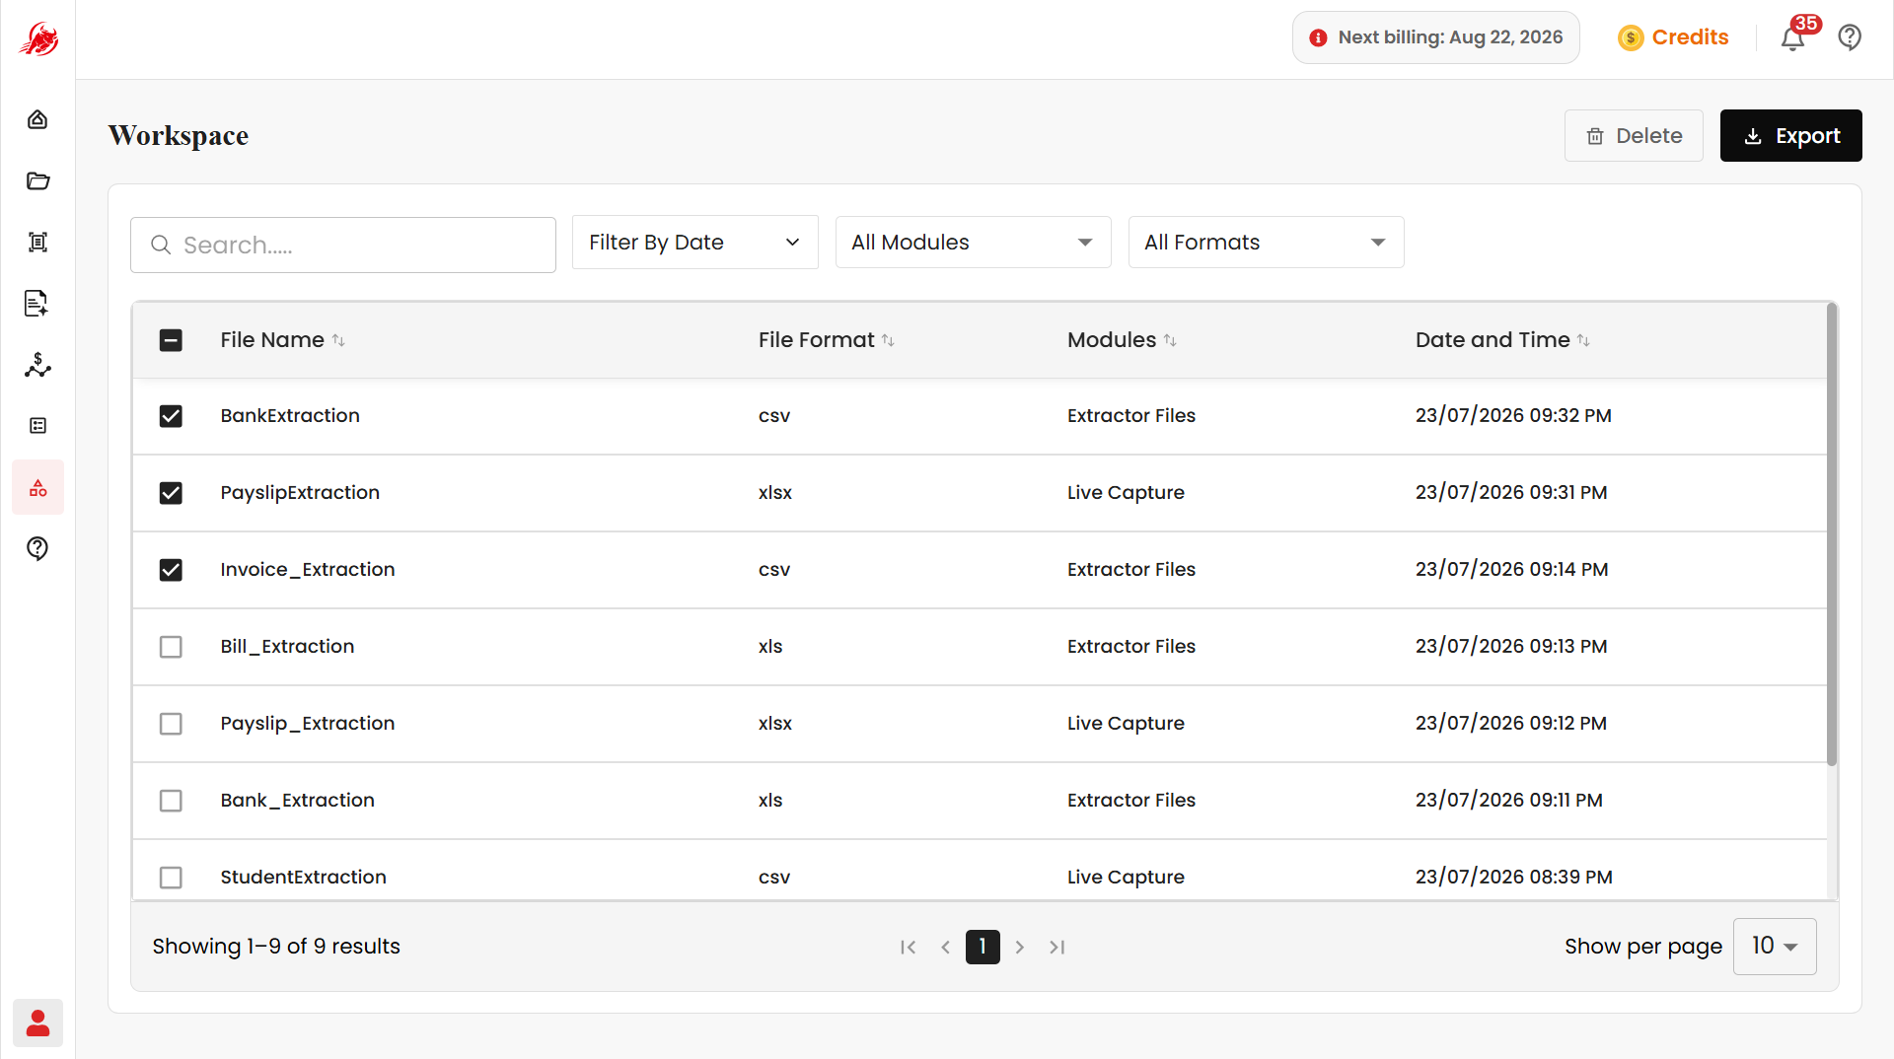The height and width of the screenshot is (1059, 1894).
Task: Toggle the select-all header checkbox
Action: click(x=171, y=340)
